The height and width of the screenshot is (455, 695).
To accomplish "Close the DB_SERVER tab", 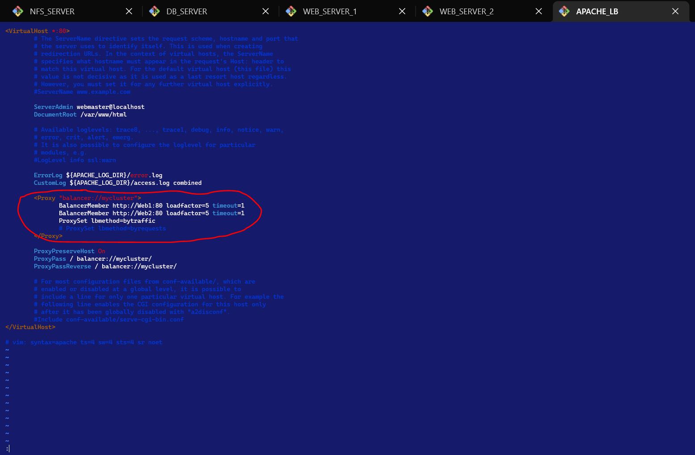I will 266,11.
